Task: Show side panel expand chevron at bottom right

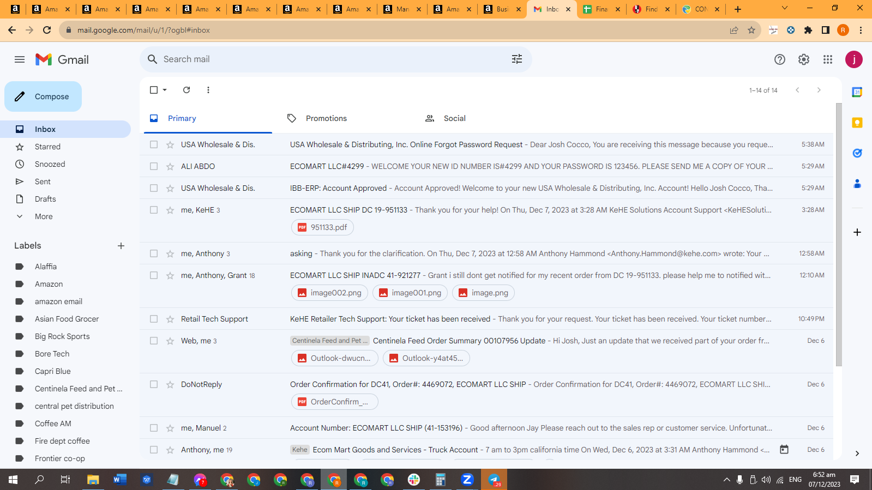Action: pyautogui.click(x=857, y=453)
